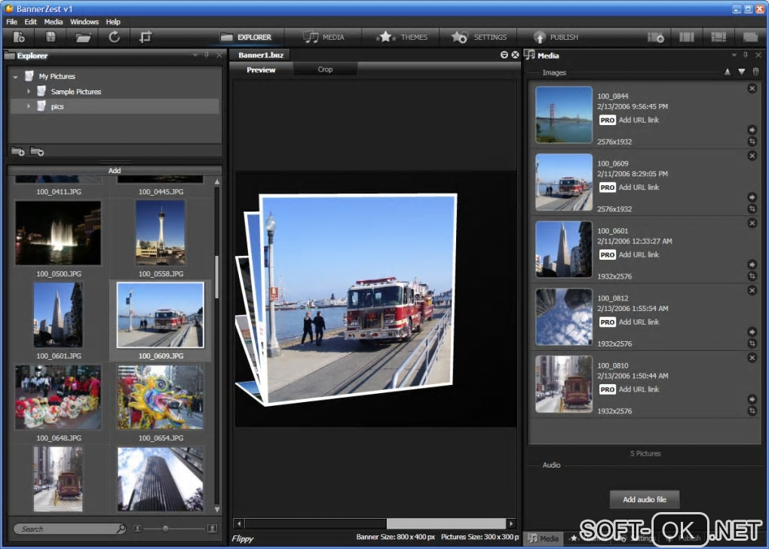The image size is (769, 549).
Task: Crop image 100_0810 in media list
Action: (752, 411)
